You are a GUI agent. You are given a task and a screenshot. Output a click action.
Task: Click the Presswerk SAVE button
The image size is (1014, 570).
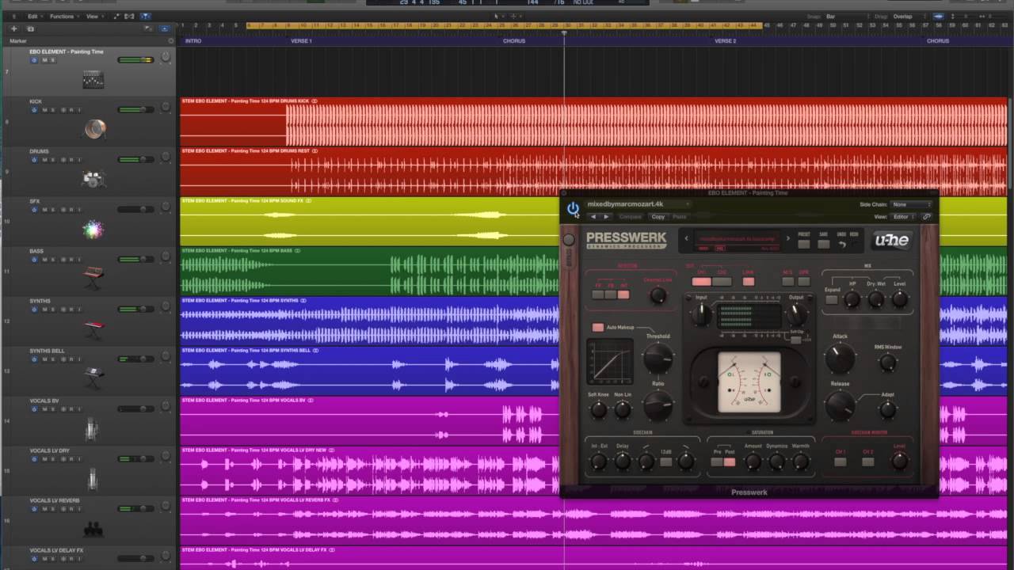pos(824,244)
